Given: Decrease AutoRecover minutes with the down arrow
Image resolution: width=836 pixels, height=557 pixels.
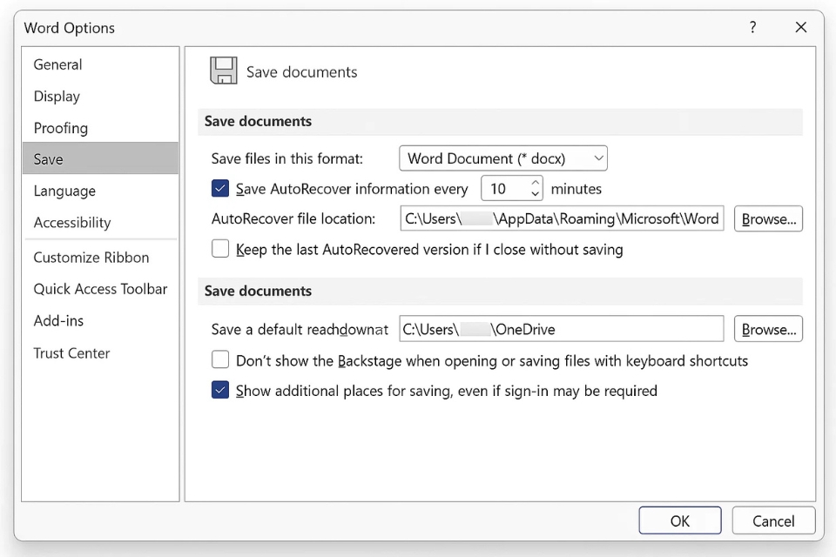Looking at the screenshot, I should (536, 193).
